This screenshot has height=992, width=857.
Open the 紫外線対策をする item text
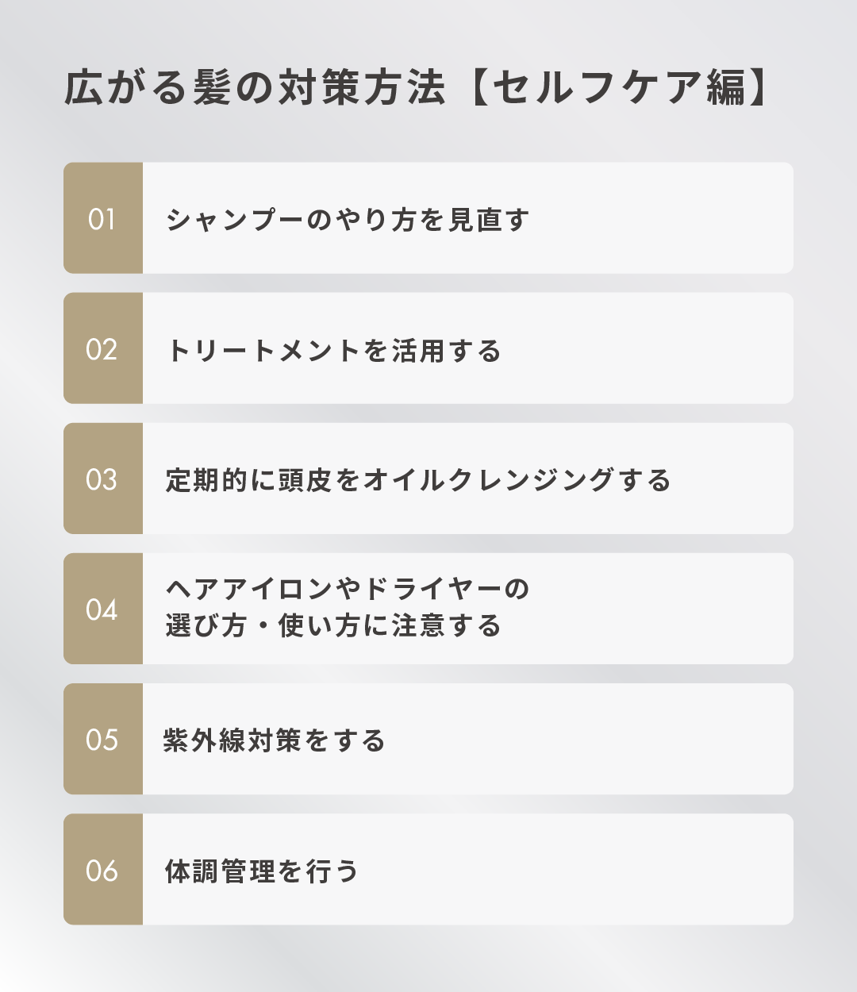coord(275,740)
